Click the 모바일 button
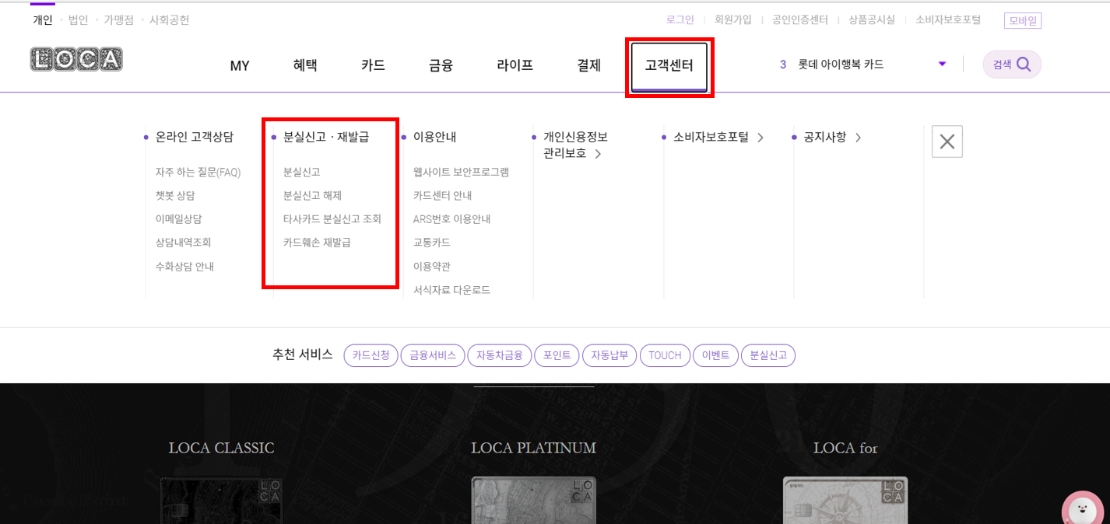This screenshot has height=524, width=1110. 1023,21
